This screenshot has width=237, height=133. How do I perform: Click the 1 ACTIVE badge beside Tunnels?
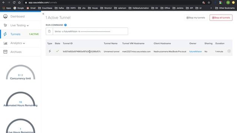click(34, 34)
